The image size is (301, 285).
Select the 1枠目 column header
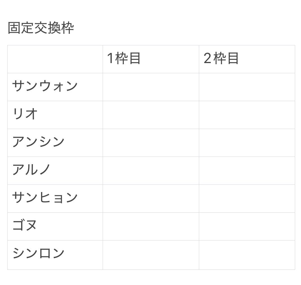(124, 59)
